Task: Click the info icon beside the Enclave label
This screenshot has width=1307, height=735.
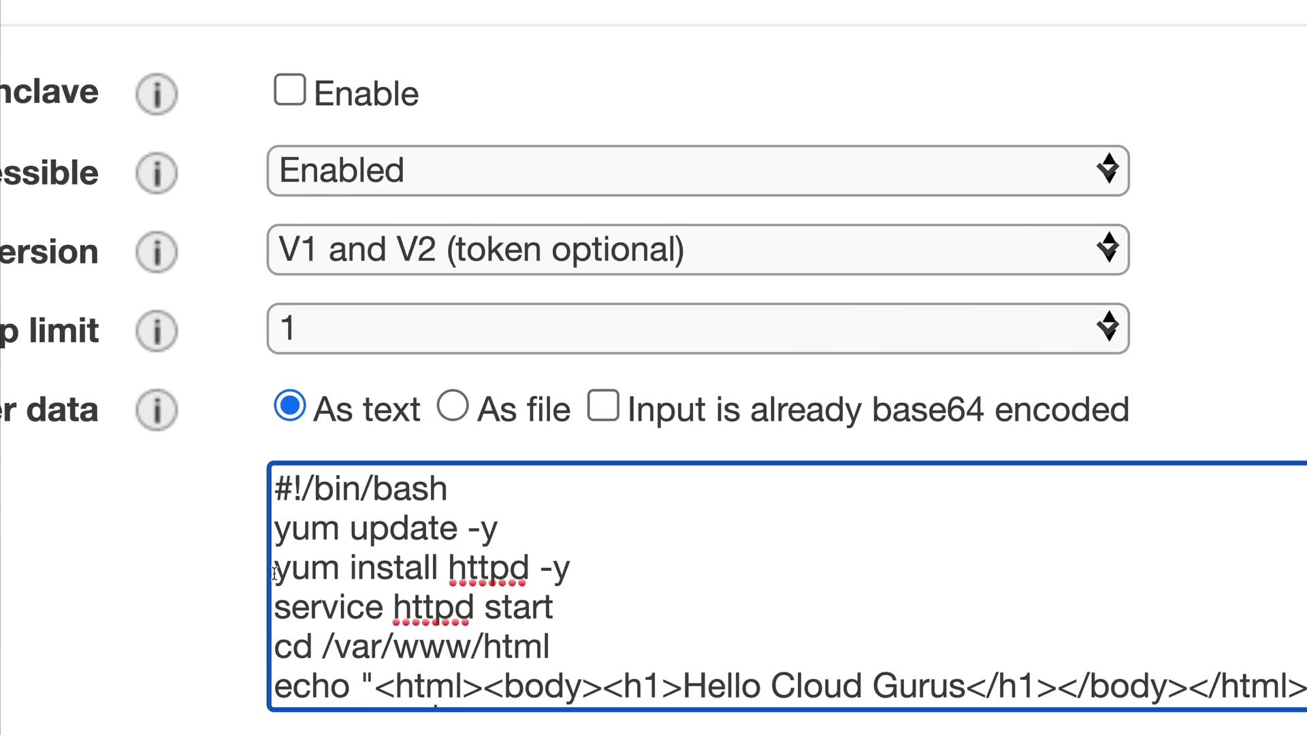Action: coord(157,94)
